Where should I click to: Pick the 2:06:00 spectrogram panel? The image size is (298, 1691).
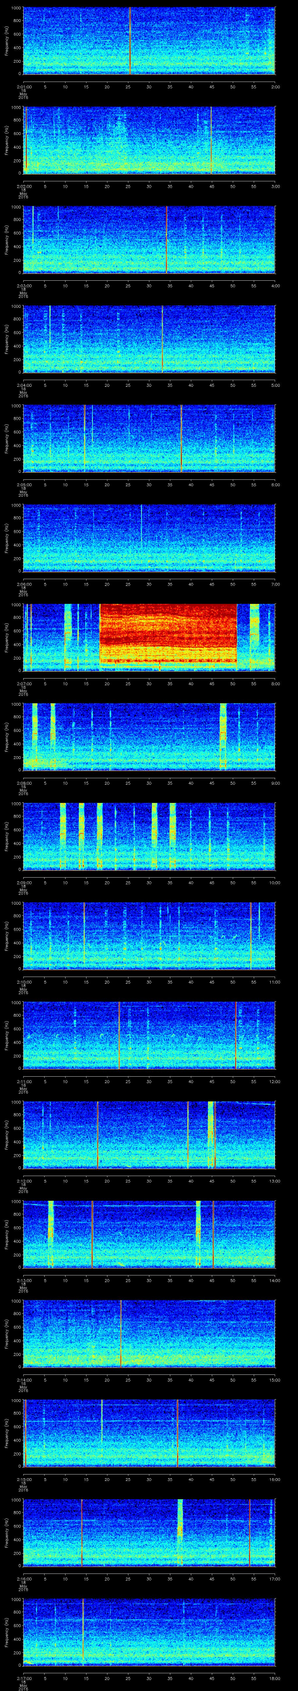coord(149,538)
